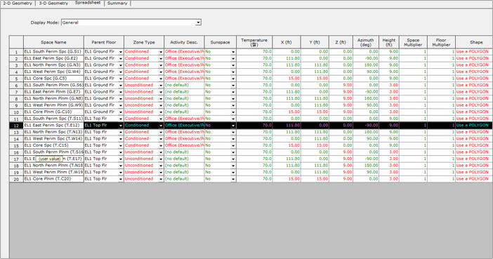493x259 pixels.
Task: Click cell EL1 West Perim Plnm (G.W9)
Action: pyautogui.click(x=53, y=105)
